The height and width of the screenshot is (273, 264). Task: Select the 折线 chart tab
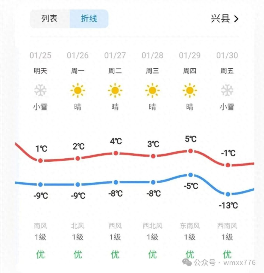pyautogui.click(x=89, y=18)
